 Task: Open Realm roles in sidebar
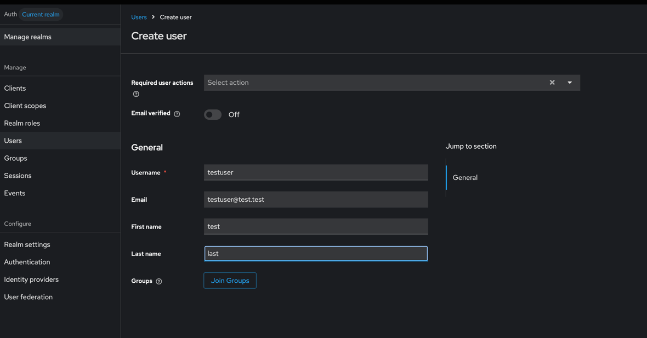(60, 123)
